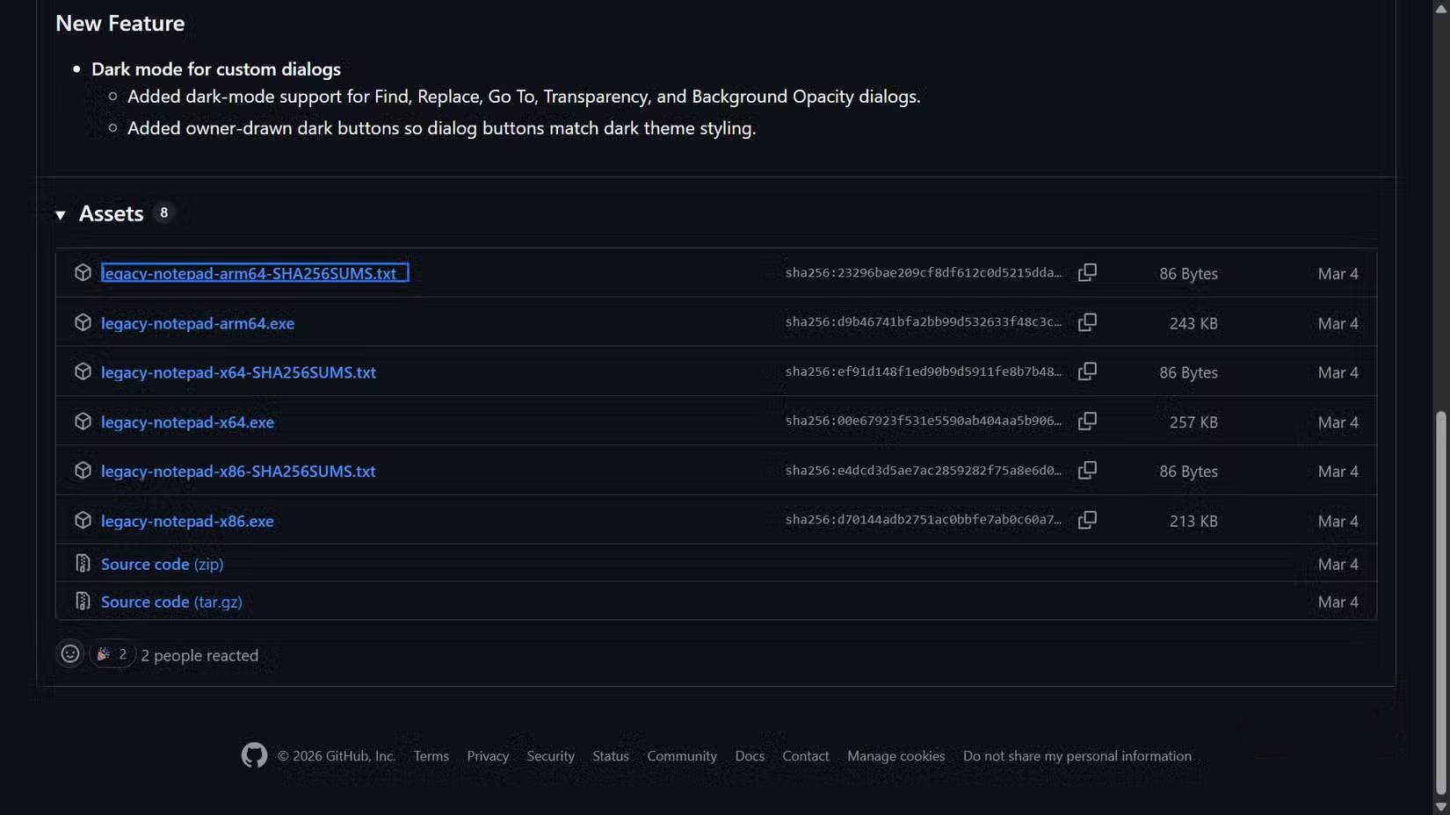The image size is (1450, 815).
Task: Click the Assets count badge showing 8
Action: (163, 213)
